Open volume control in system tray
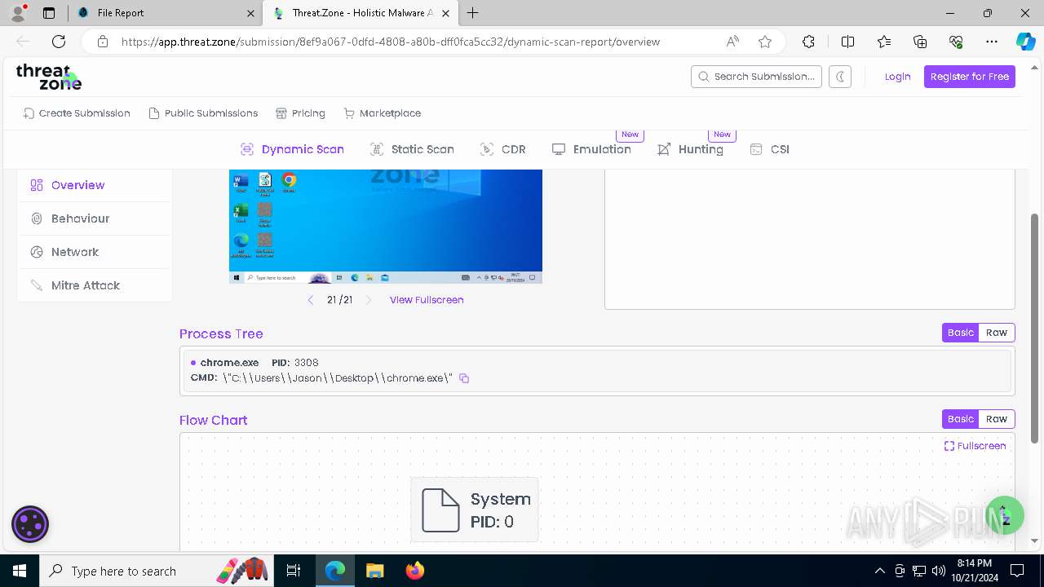Viewport: 1044px width, 587px height. pos(939,571)
